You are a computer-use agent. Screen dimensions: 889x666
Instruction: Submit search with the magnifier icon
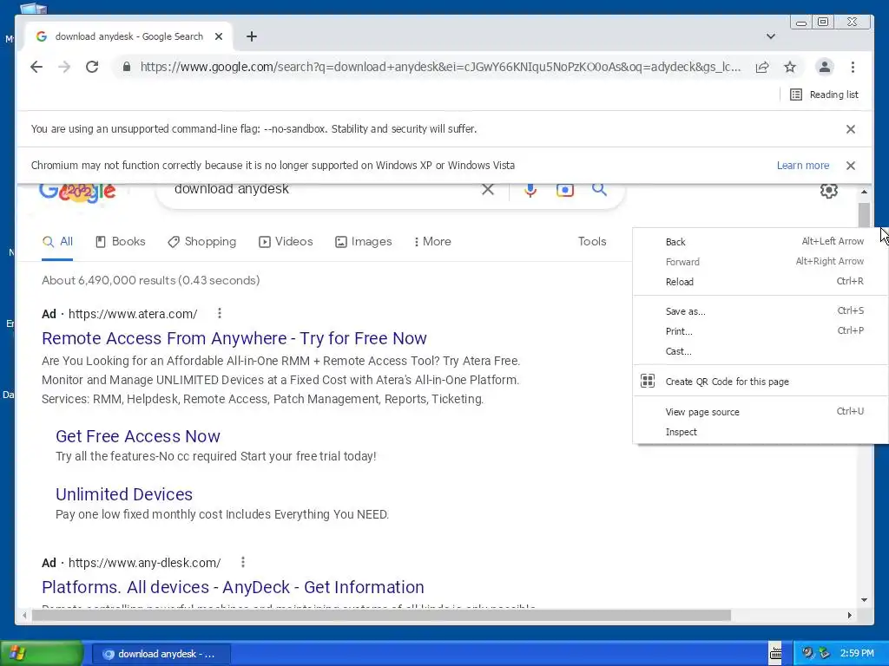coord(599,189)
